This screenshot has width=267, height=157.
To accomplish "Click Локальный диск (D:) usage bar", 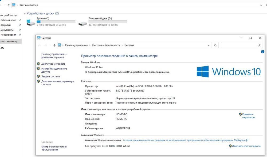I will [108, 22].
